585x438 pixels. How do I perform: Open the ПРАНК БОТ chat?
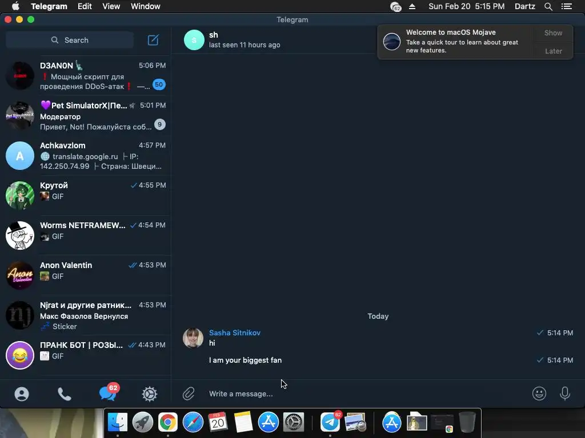point(86,355)
